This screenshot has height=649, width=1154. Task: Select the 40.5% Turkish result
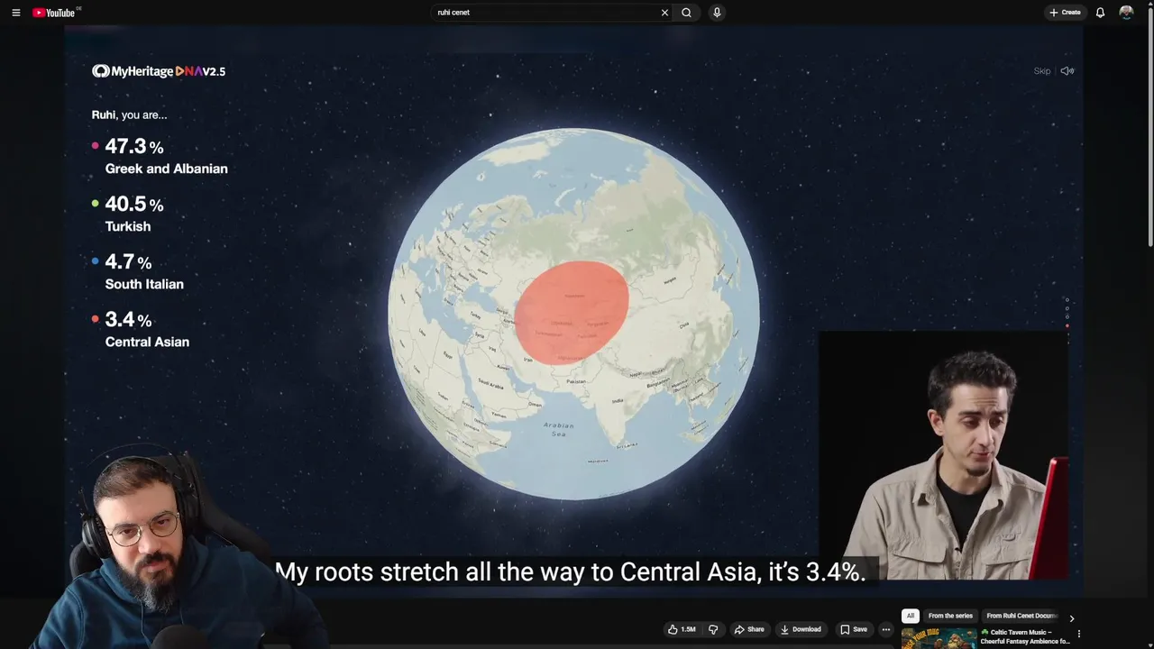[x=127, y=215]
